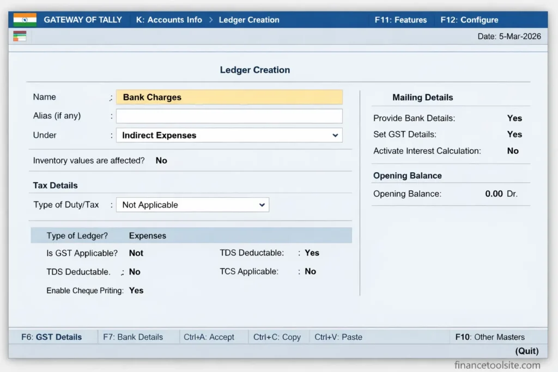
Task: Toggle Set GST Details option
Action: click(x=514, y=135)
